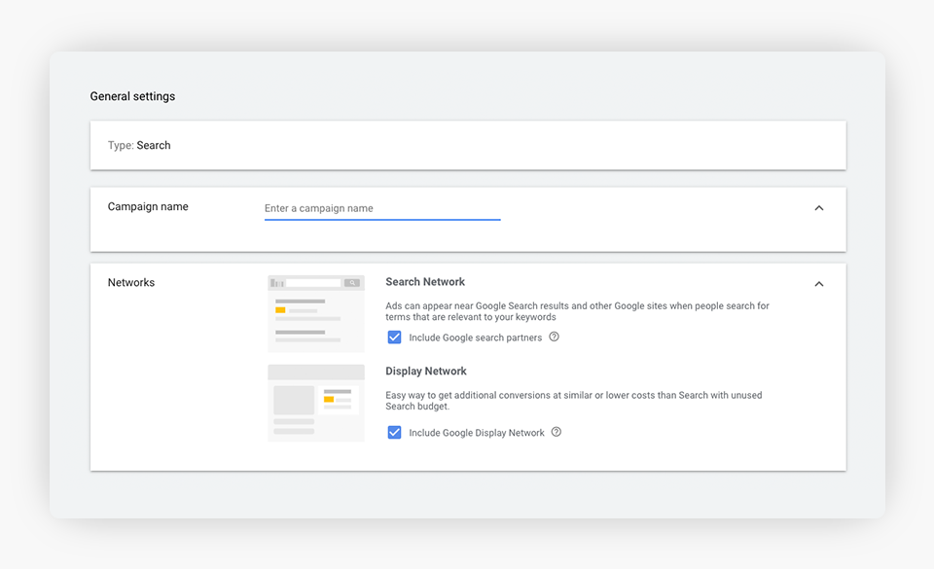The width and height of the screenshot is (934, 569).
Task: Click the Display Network heading
Action: pyautogui.click(x=426, y=372)
